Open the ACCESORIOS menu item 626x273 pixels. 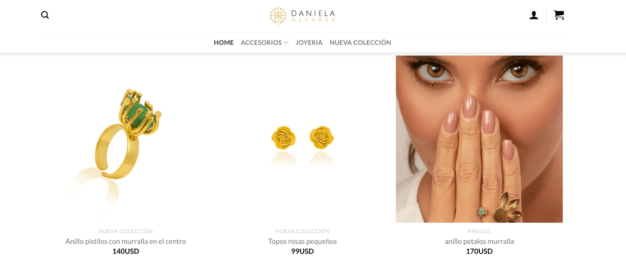pyautogui.click(x=261, y=43)
